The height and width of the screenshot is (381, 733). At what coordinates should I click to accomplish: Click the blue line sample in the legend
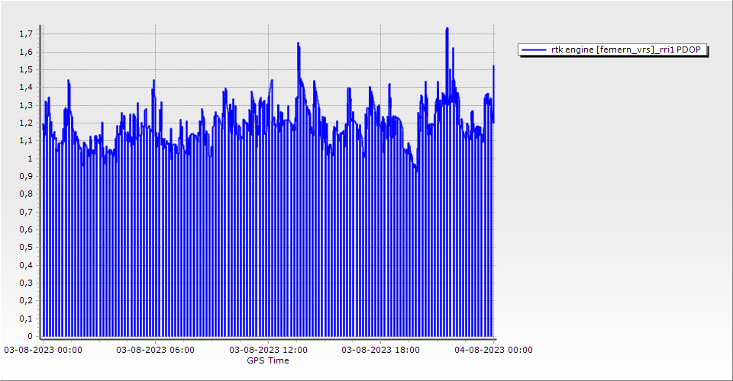coord(534,50)
